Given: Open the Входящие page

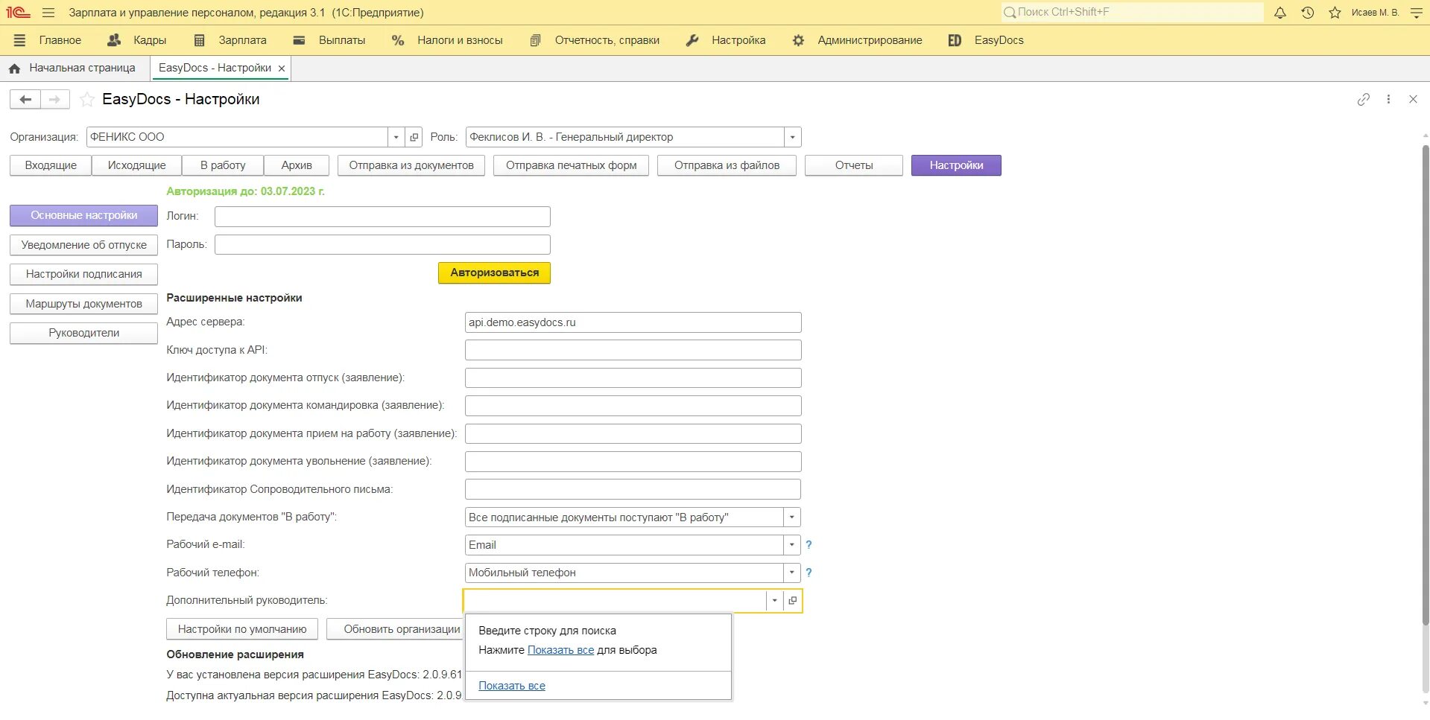Looking at the screenshot, I should tap(51, 165).
